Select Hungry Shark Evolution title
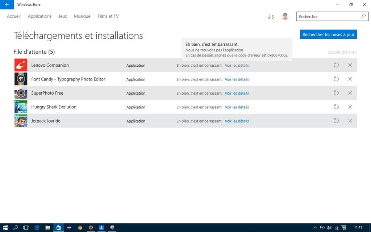 click(x=54, y=107)
